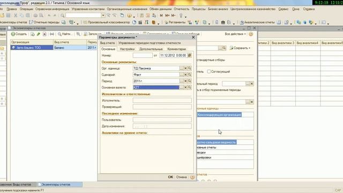This screenshot has height=193, width=343.
Task: Click the yellow info icon in main toolbar
Action: point(129,16)
